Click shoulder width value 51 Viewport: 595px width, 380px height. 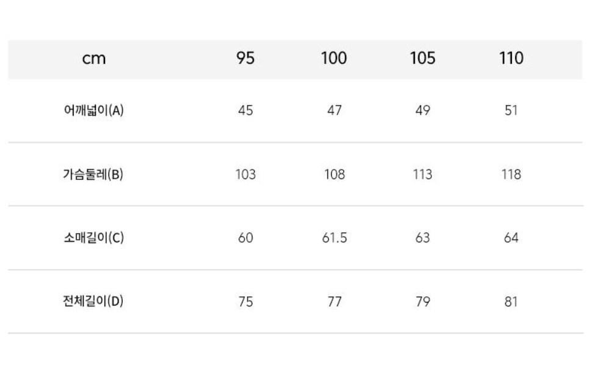(511, 110)
